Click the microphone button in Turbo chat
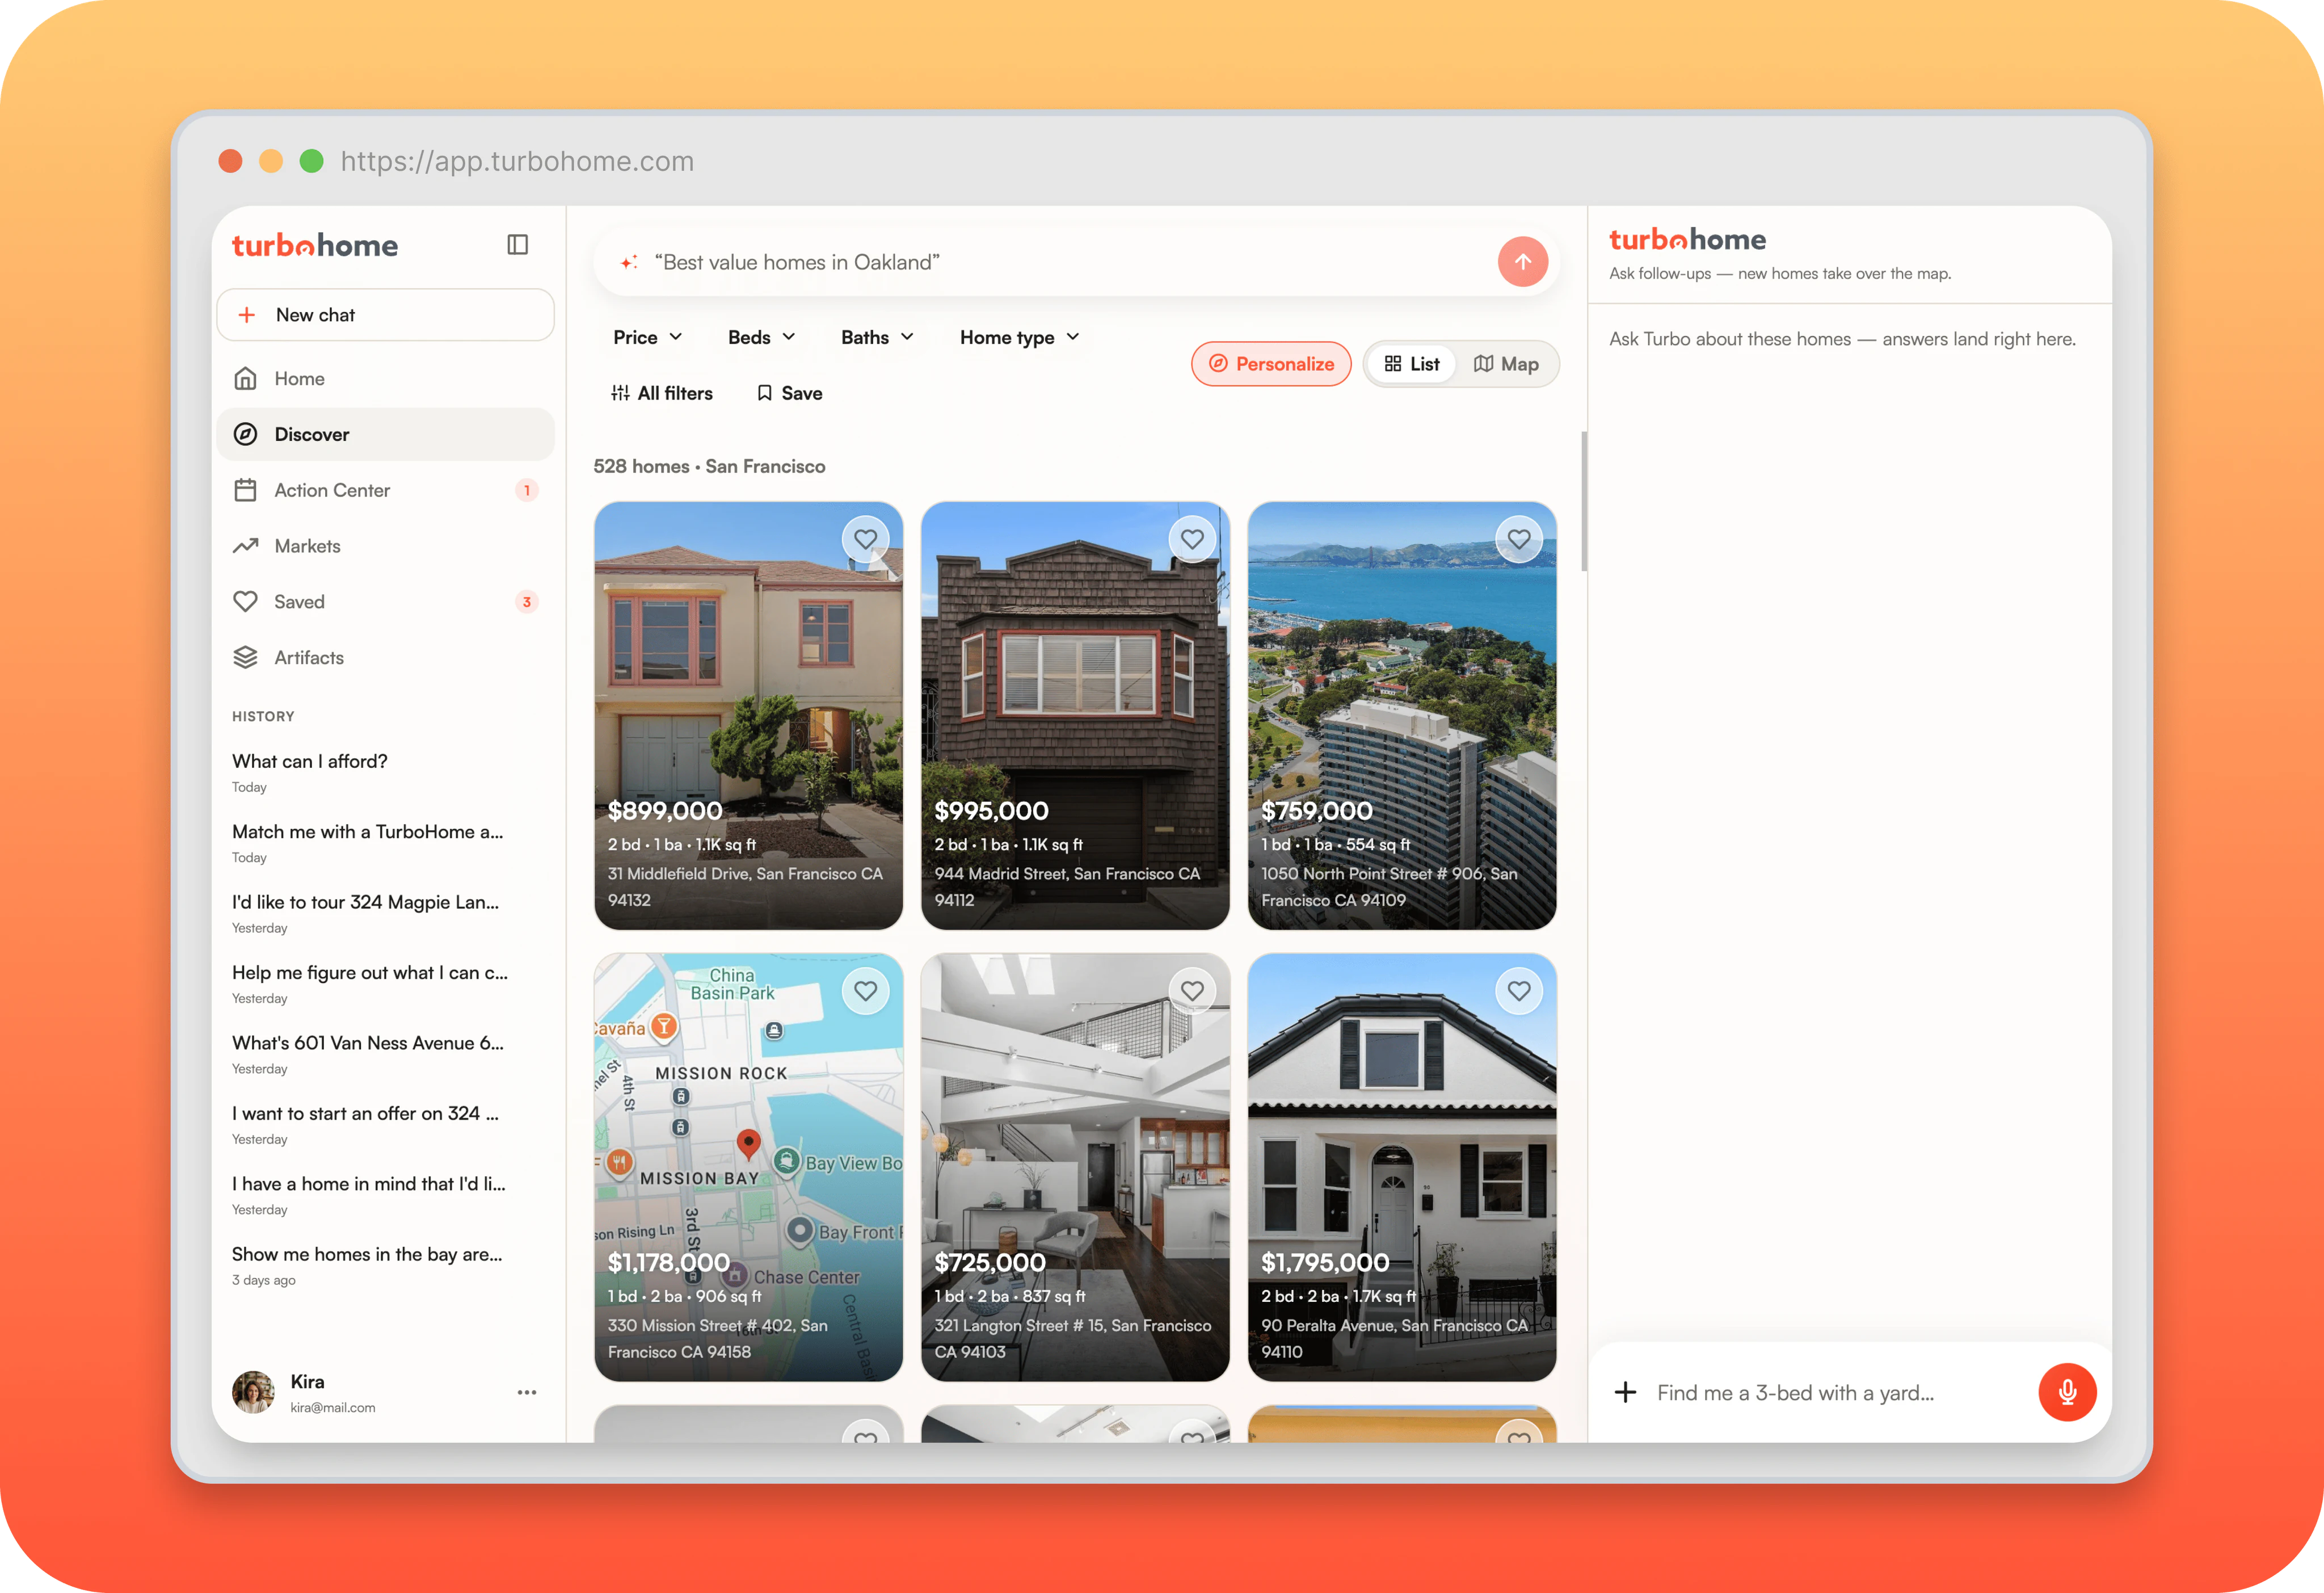2324x1593 pixels. tap(2067, 1392)
